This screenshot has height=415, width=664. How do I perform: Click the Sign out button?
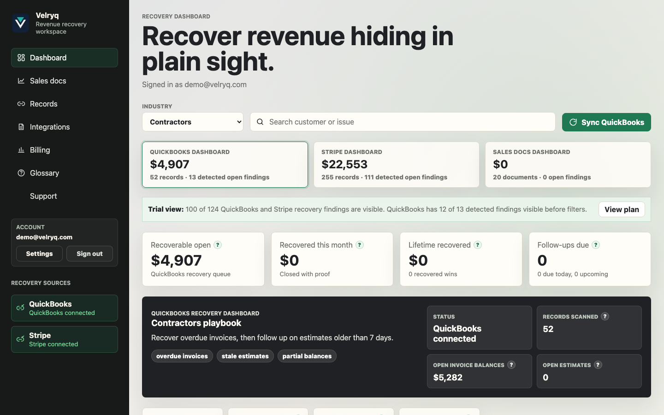89,254
